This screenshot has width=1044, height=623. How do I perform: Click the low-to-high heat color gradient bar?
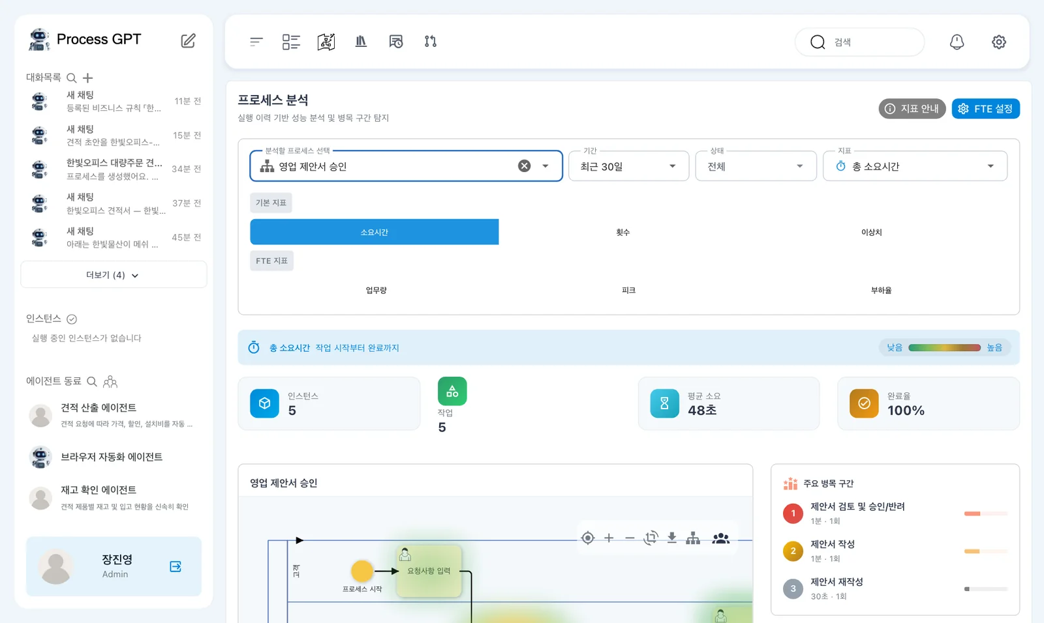(x=944, y=347)
